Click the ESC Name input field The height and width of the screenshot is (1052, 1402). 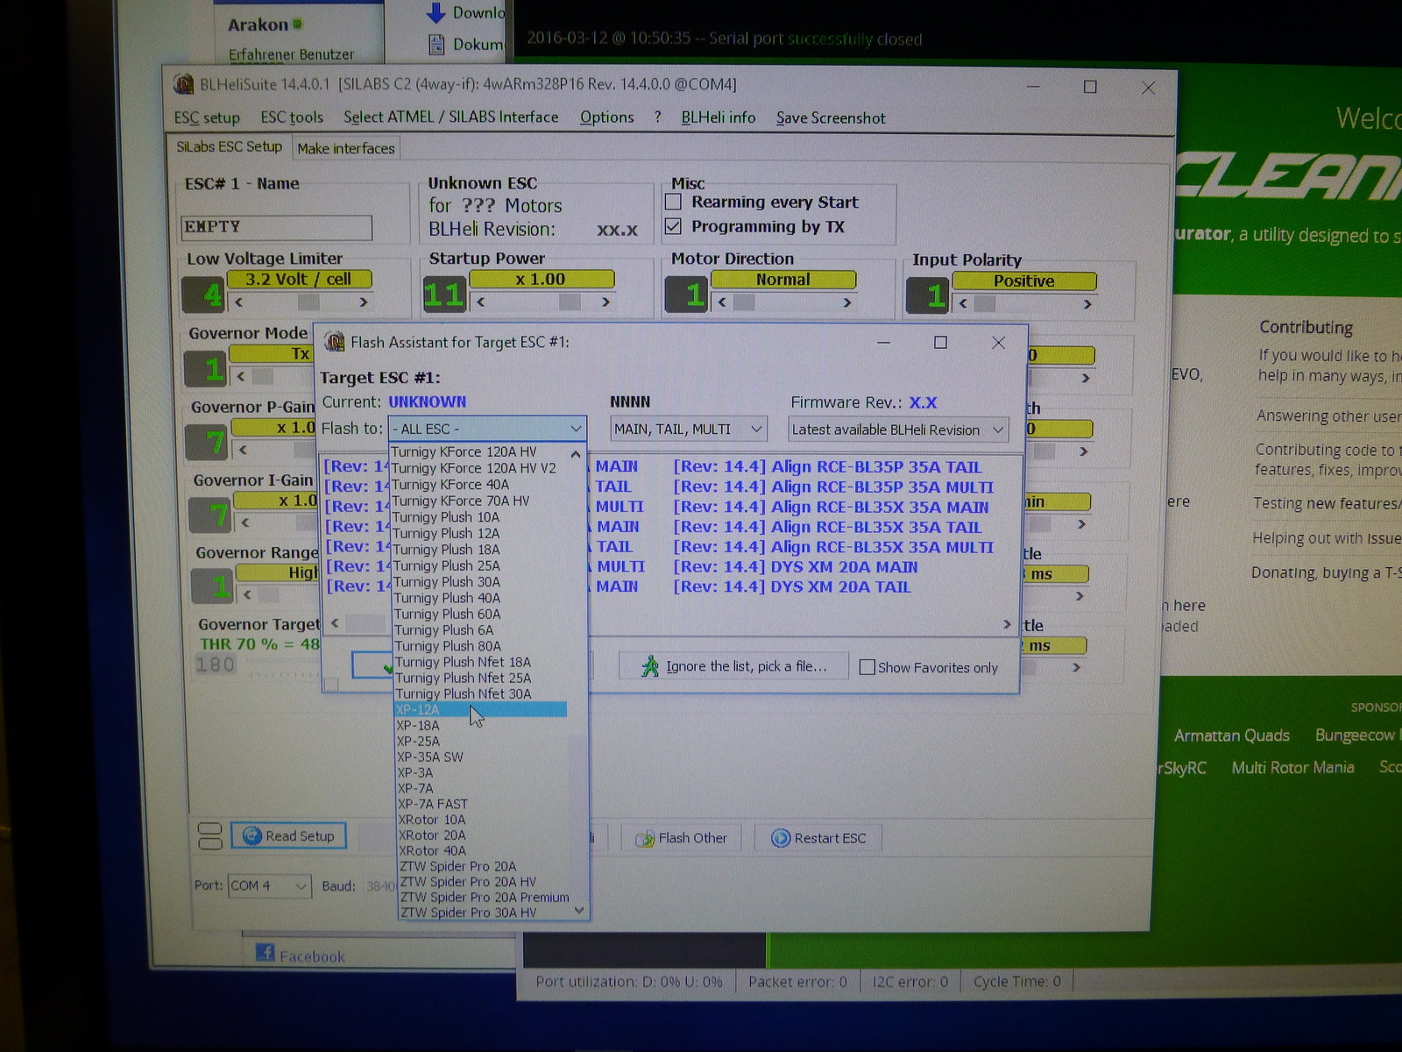(x=276, y=227)
